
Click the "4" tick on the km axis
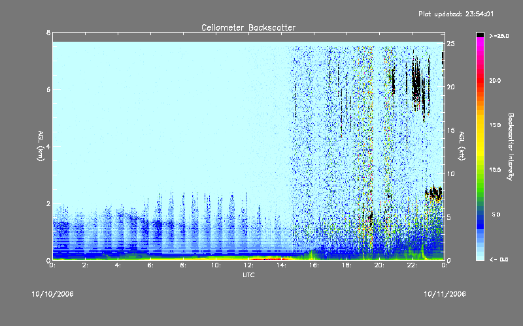pyautogui.click(x=48, y=146)
